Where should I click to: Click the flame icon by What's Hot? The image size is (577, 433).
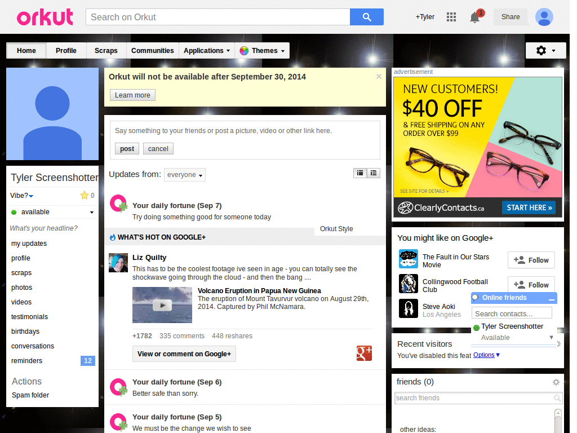pos(113,237)
